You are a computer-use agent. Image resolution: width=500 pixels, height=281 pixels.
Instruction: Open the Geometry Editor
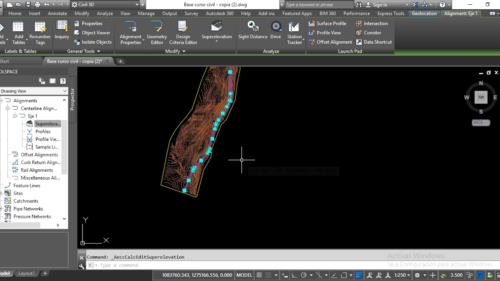coord(157,33)
